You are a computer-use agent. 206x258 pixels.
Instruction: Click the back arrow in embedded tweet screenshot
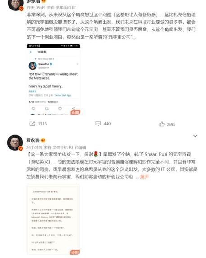pyautogui.click(x=31, y=52)
